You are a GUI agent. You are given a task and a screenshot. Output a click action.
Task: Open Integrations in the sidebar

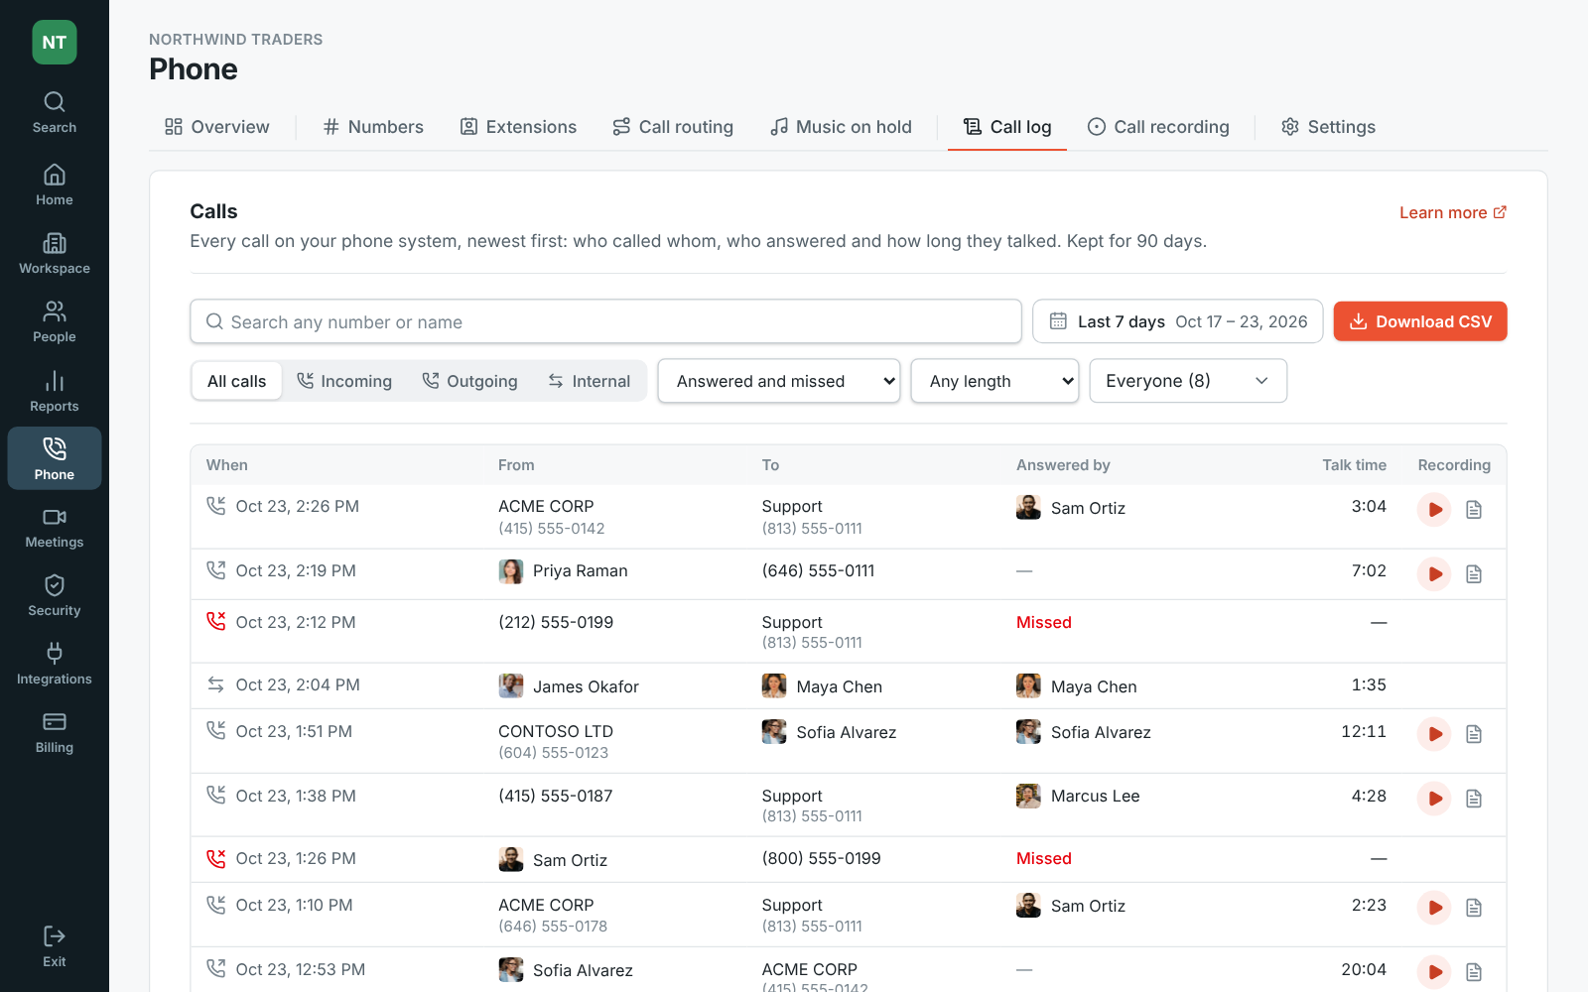(x=55, y=665)
